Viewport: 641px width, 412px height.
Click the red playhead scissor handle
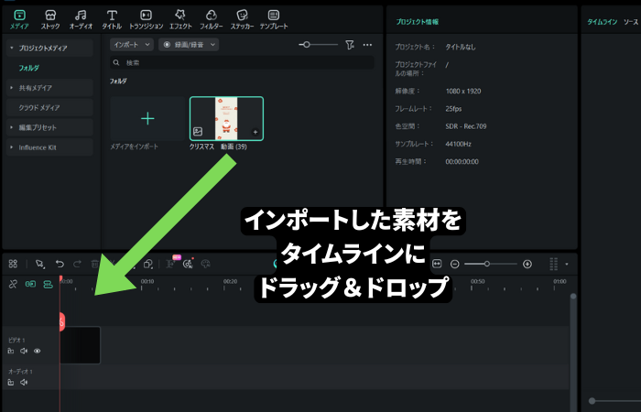61,321
